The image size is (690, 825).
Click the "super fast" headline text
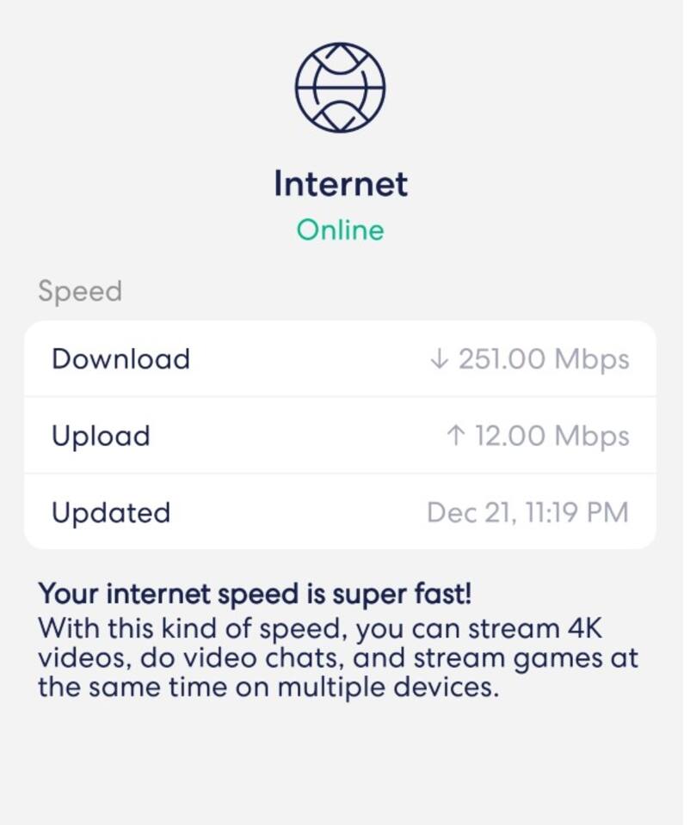point(254,594)
